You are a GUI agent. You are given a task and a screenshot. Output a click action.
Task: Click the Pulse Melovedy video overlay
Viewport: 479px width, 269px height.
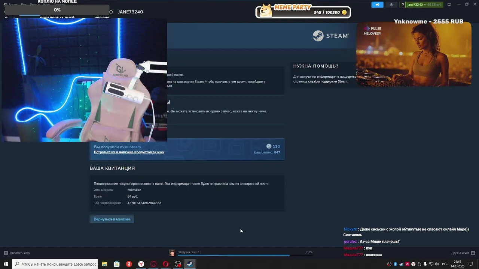414,55
